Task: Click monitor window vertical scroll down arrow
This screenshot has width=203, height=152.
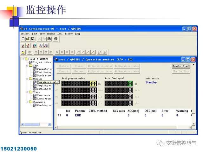Action: coord(193,124)
